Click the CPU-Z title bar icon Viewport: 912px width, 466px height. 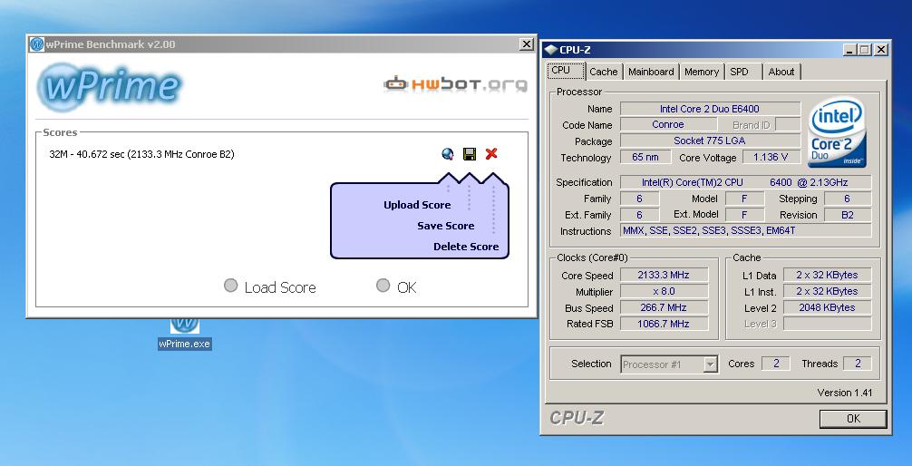tap(551, 50)
